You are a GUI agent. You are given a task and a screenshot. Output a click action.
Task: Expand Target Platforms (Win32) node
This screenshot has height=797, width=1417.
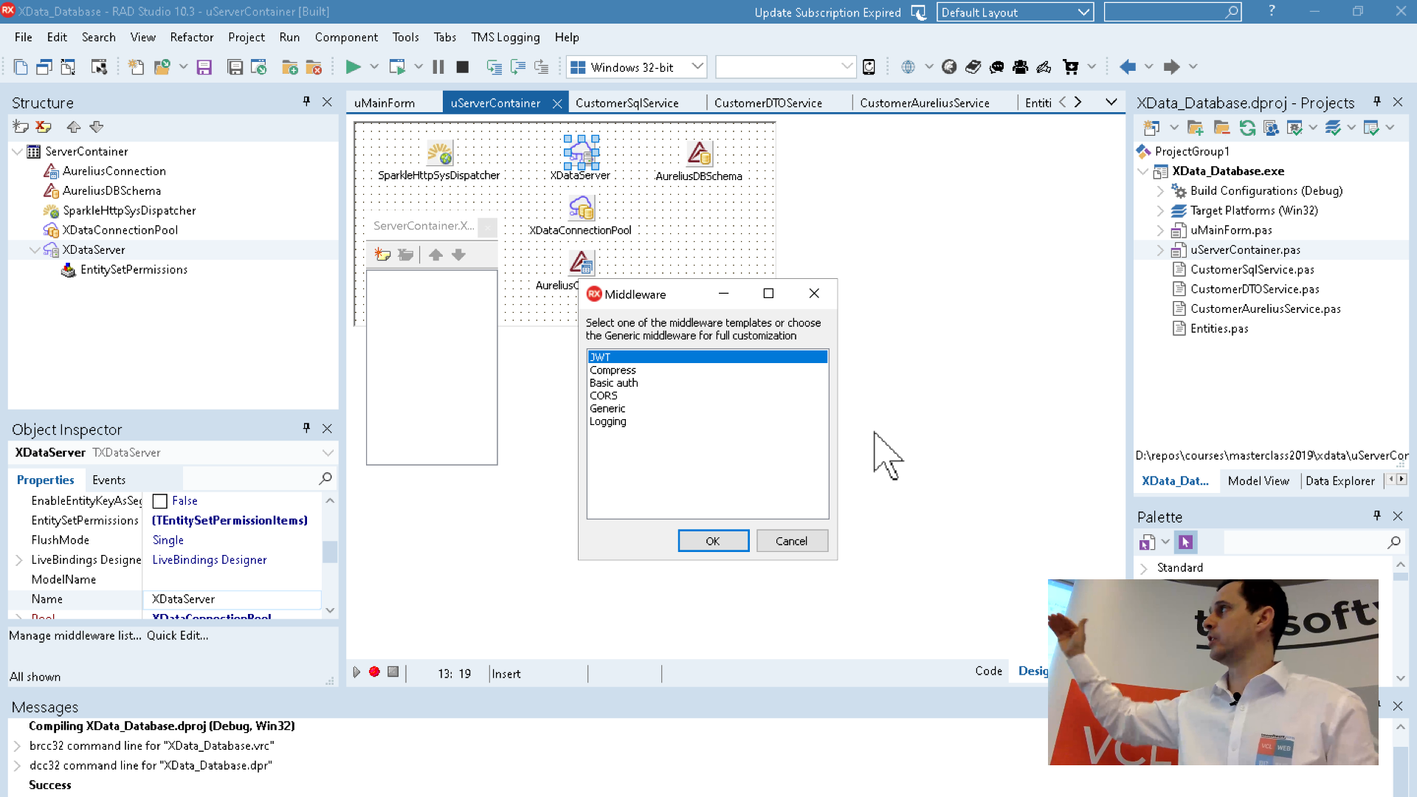pos(1160,211)
